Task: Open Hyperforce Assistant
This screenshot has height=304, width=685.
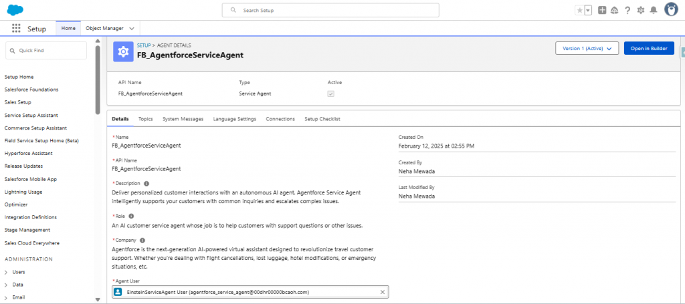Action: 28,154
